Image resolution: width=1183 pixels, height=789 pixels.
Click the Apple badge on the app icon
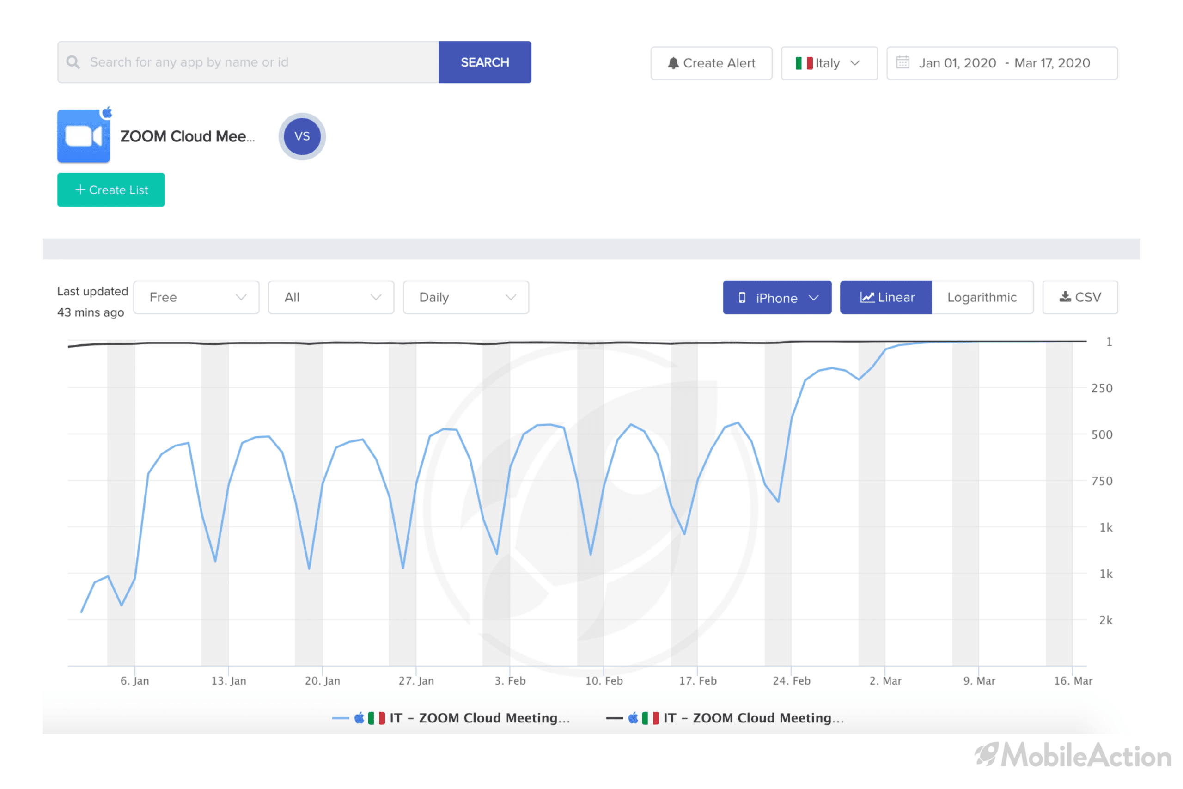click(x=107, y=112)
